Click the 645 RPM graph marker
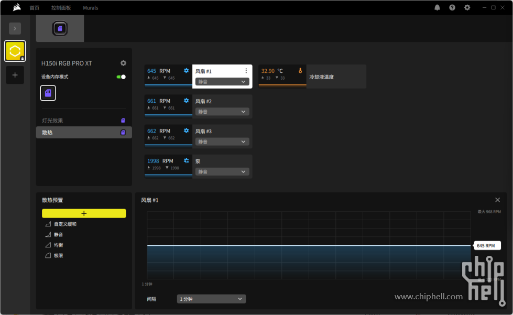513x315 pixels. point(486,246)
